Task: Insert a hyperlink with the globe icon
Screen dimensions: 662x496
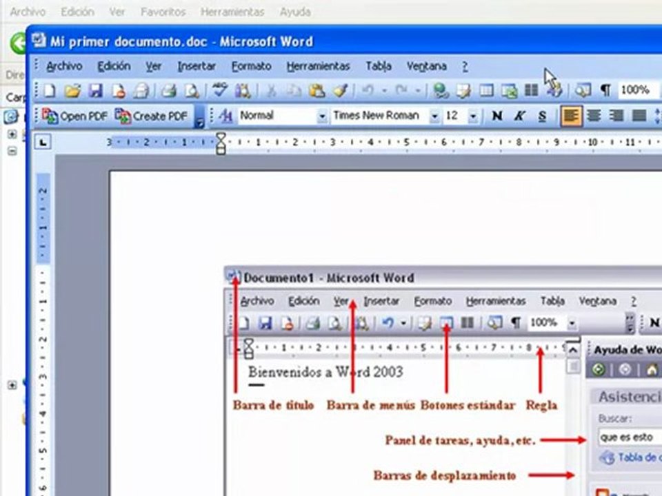Action: point(441,90)
